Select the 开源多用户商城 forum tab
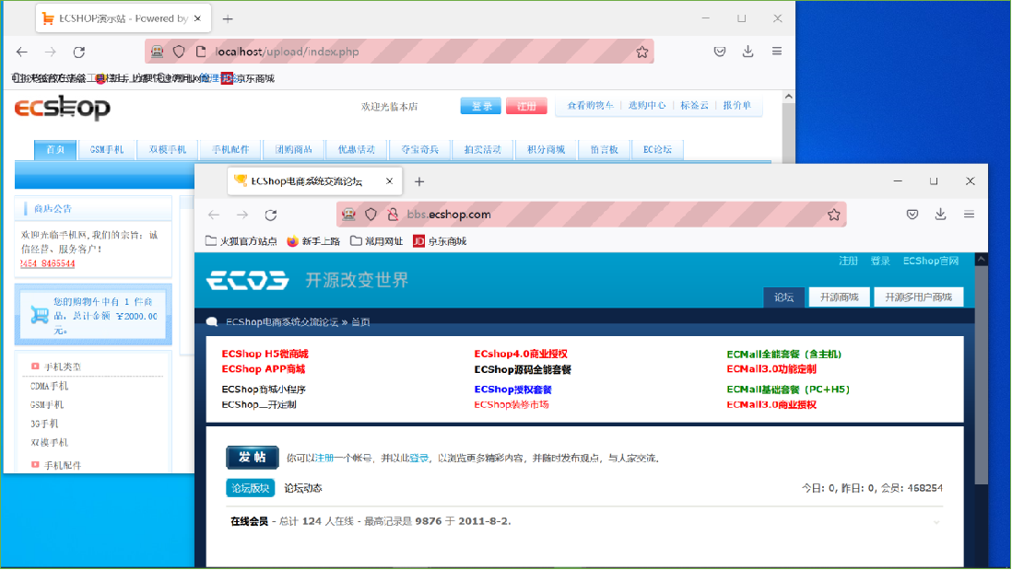This screenshot has width=1012, height=570. click(918, 297)
